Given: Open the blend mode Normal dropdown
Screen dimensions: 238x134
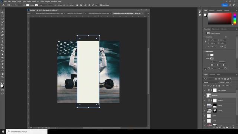Looking at the screenshot, I should 211,82.
